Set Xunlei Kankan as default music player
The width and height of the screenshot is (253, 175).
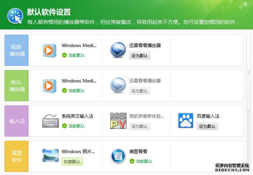click(x=140, y=91)
